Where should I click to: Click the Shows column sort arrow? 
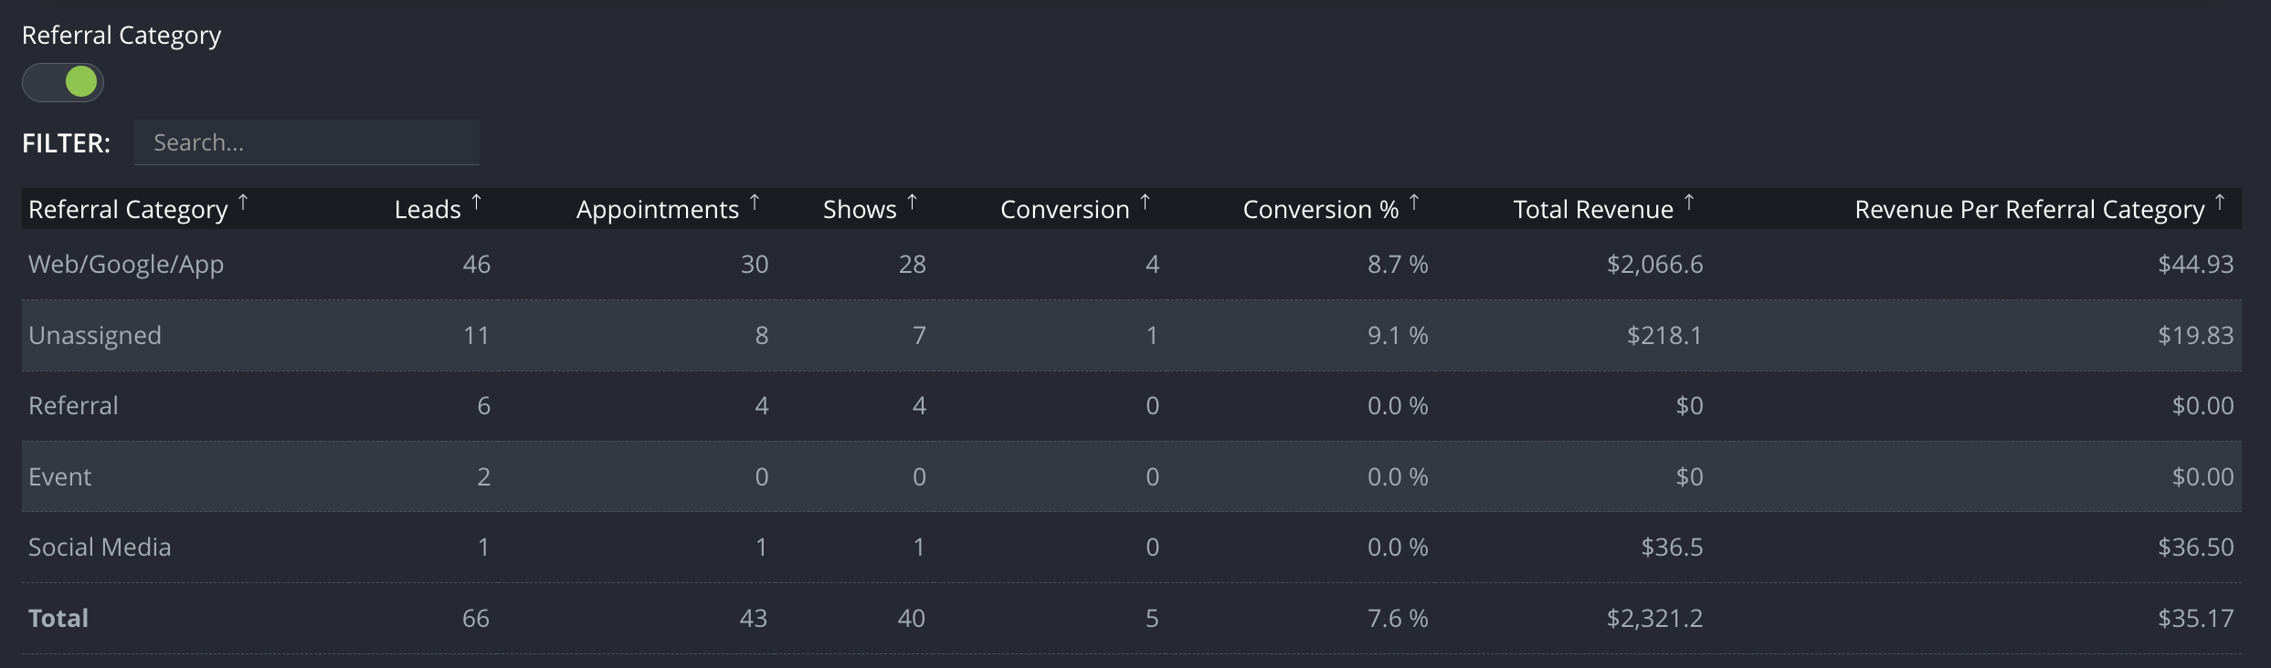912,202
